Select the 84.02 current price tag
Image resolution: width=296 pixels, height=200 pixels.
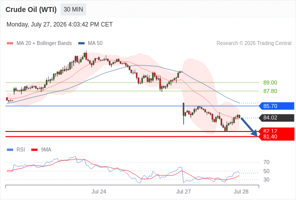(x=276, y=118)
